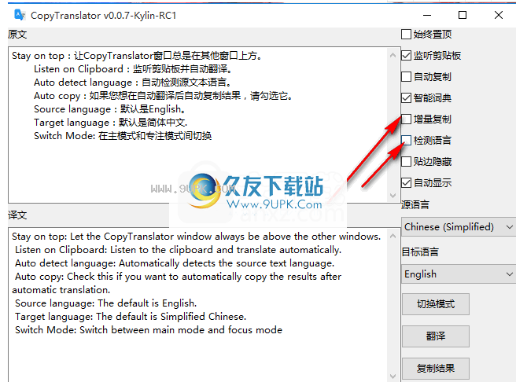
Task: Click the line starting 'Switch Mode: 在主模式'
Action: pyautogui.click(x=123, y=136)
